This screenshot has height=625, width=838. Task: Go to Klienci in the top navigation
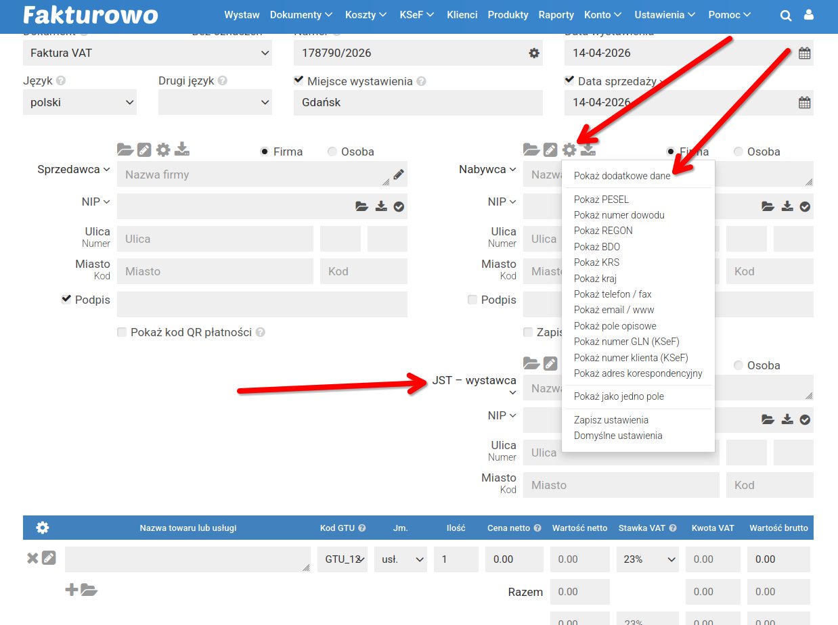462,15
